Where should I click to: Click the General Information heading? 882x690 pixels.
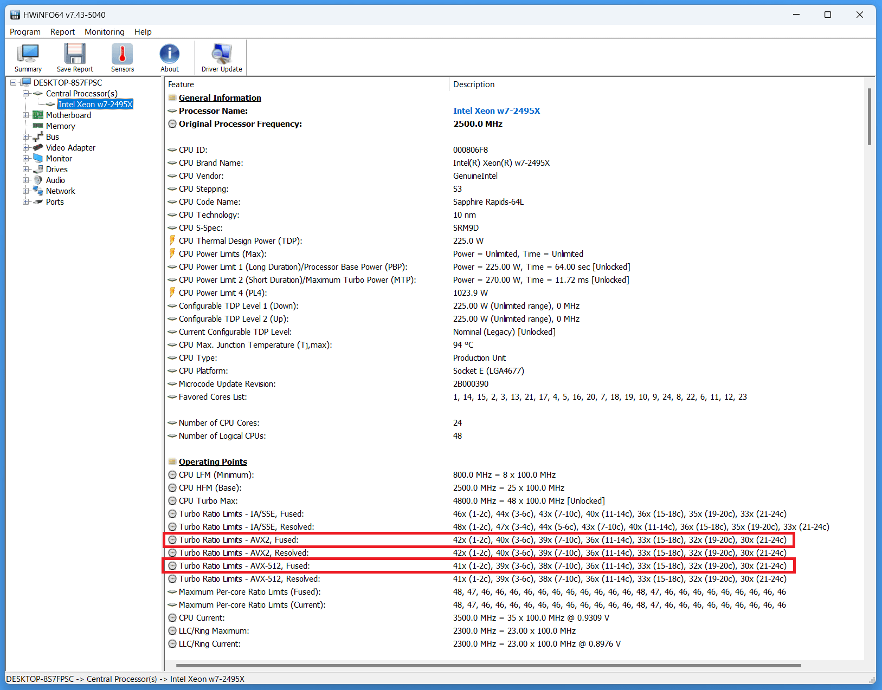[220, 97]
